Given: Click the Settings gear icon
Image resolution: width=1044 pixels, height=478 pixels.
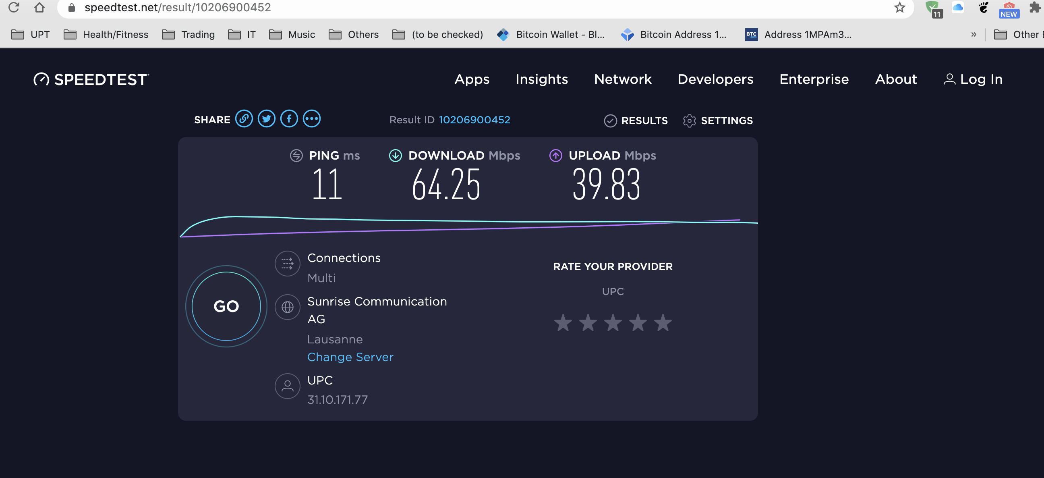Looking at the screenshot, I should [x=689, y=121].
